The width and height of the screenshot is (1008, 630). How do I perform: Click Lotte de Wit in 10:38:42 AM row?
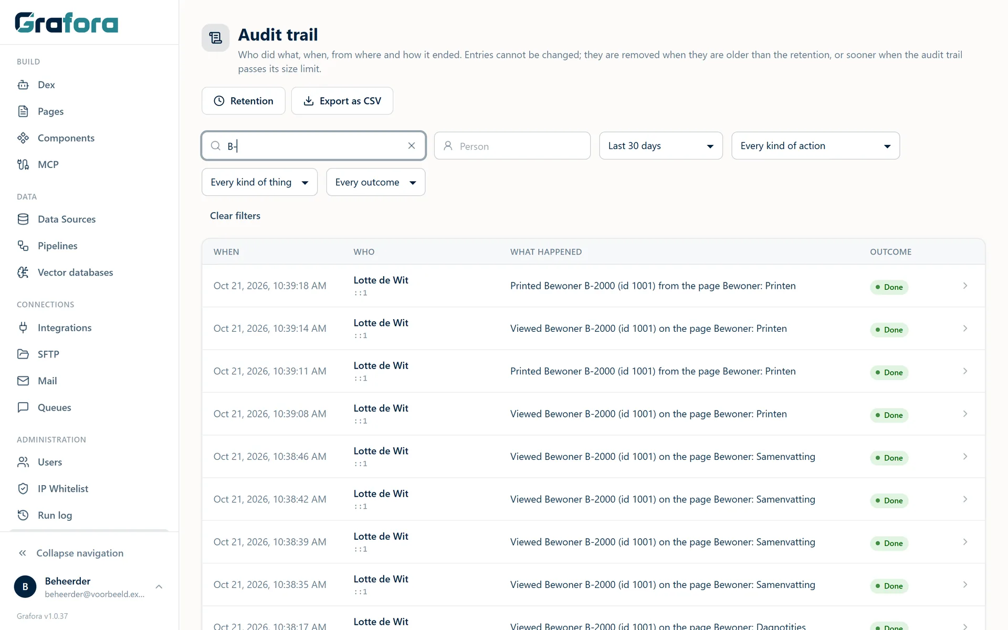click(x=381, y=493)
